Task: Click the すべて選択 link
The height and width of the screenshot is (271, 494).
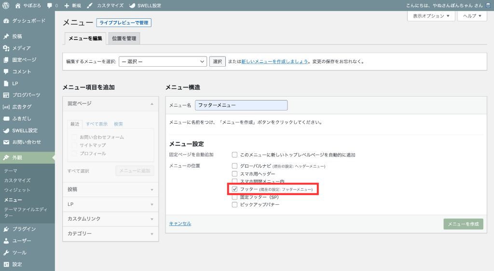Action: point(78,171)
